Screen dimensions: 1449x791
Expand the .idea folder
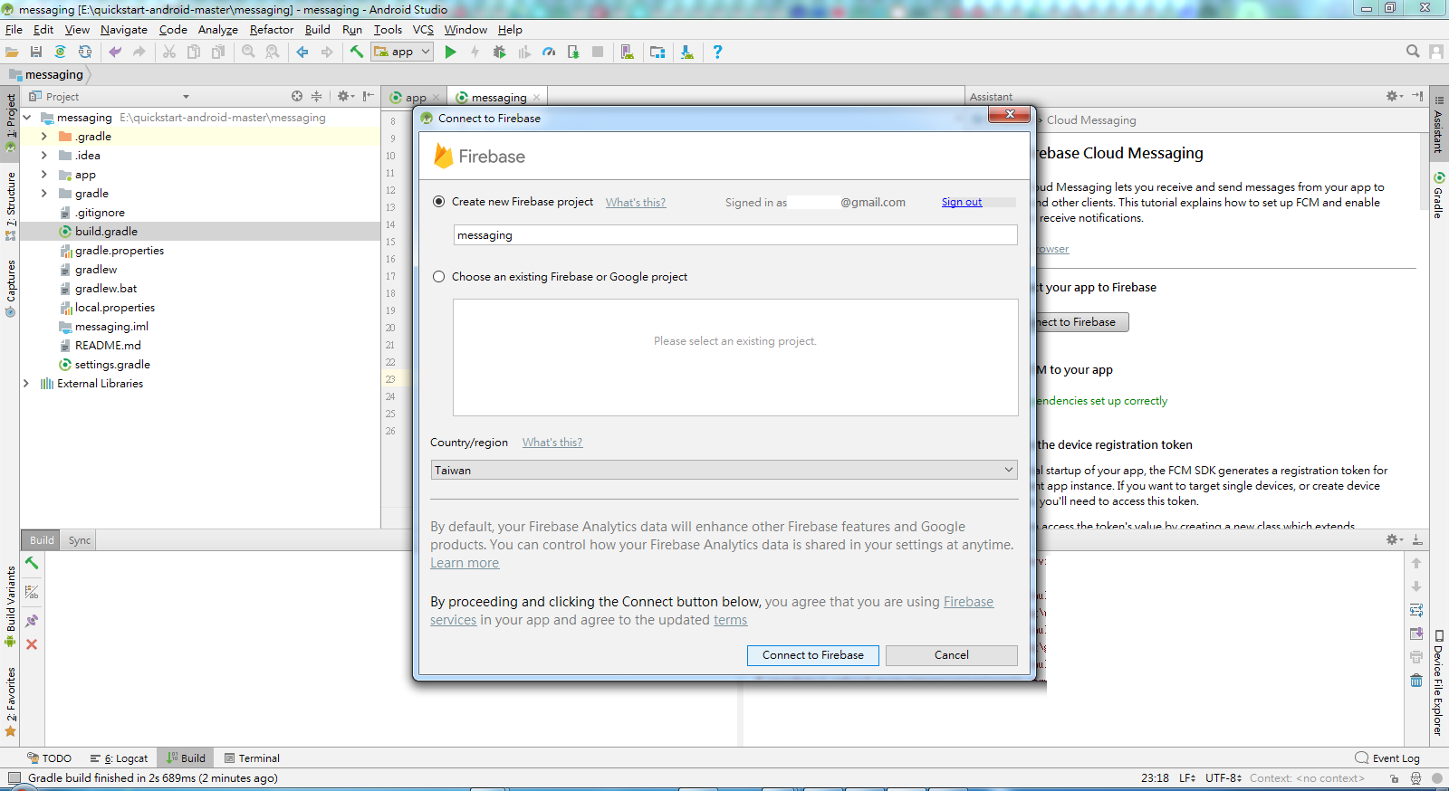tap(44, 156)
